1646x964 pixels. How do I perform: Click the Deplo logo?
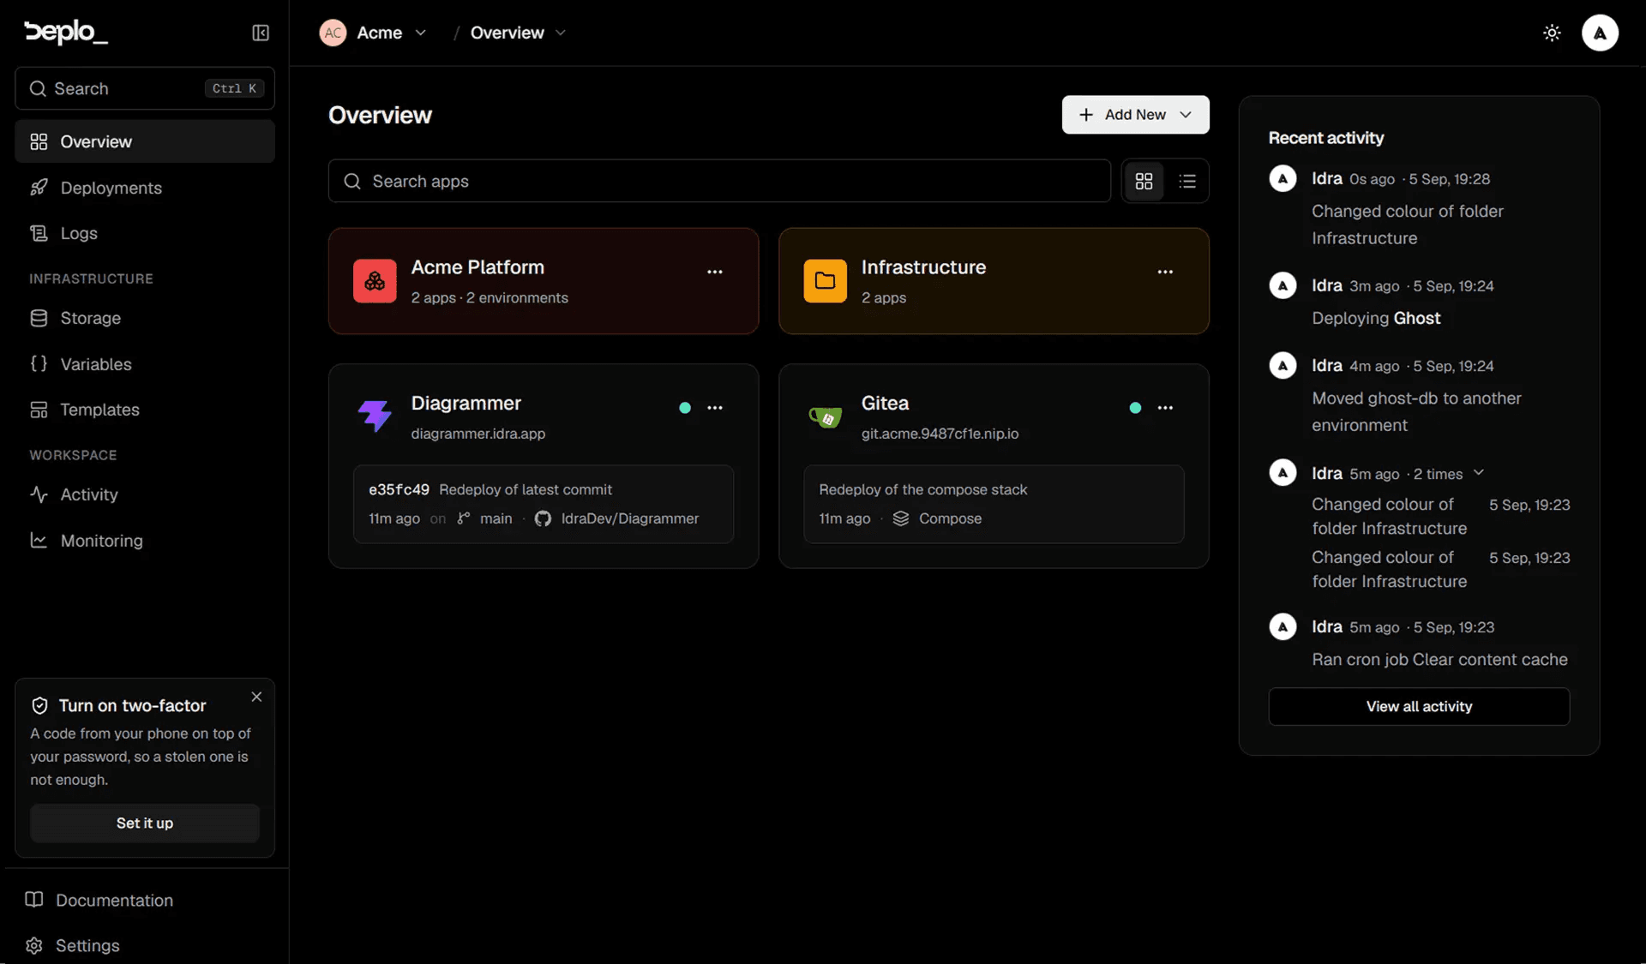pyautogui.click(x=66, y=33)
